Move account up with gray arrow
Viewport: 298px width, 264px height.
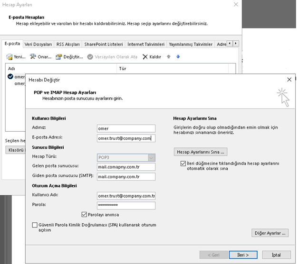tap(169, 57)
